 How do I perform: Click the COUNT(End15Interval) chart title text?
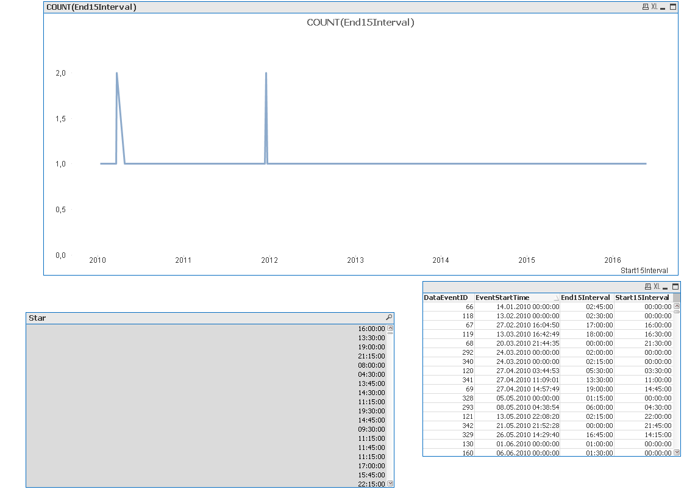(x=360, y=23)
